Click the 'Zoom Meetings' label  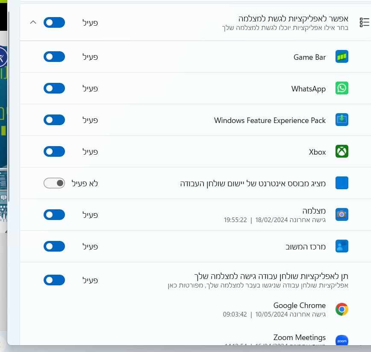point(300,337)
